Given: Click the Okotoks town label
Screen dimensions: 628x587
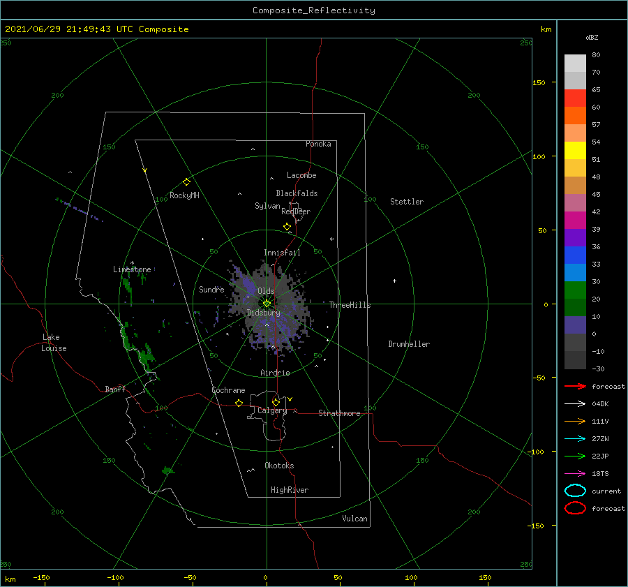Looking at the screenshot, I should click(x=279, y=466).
